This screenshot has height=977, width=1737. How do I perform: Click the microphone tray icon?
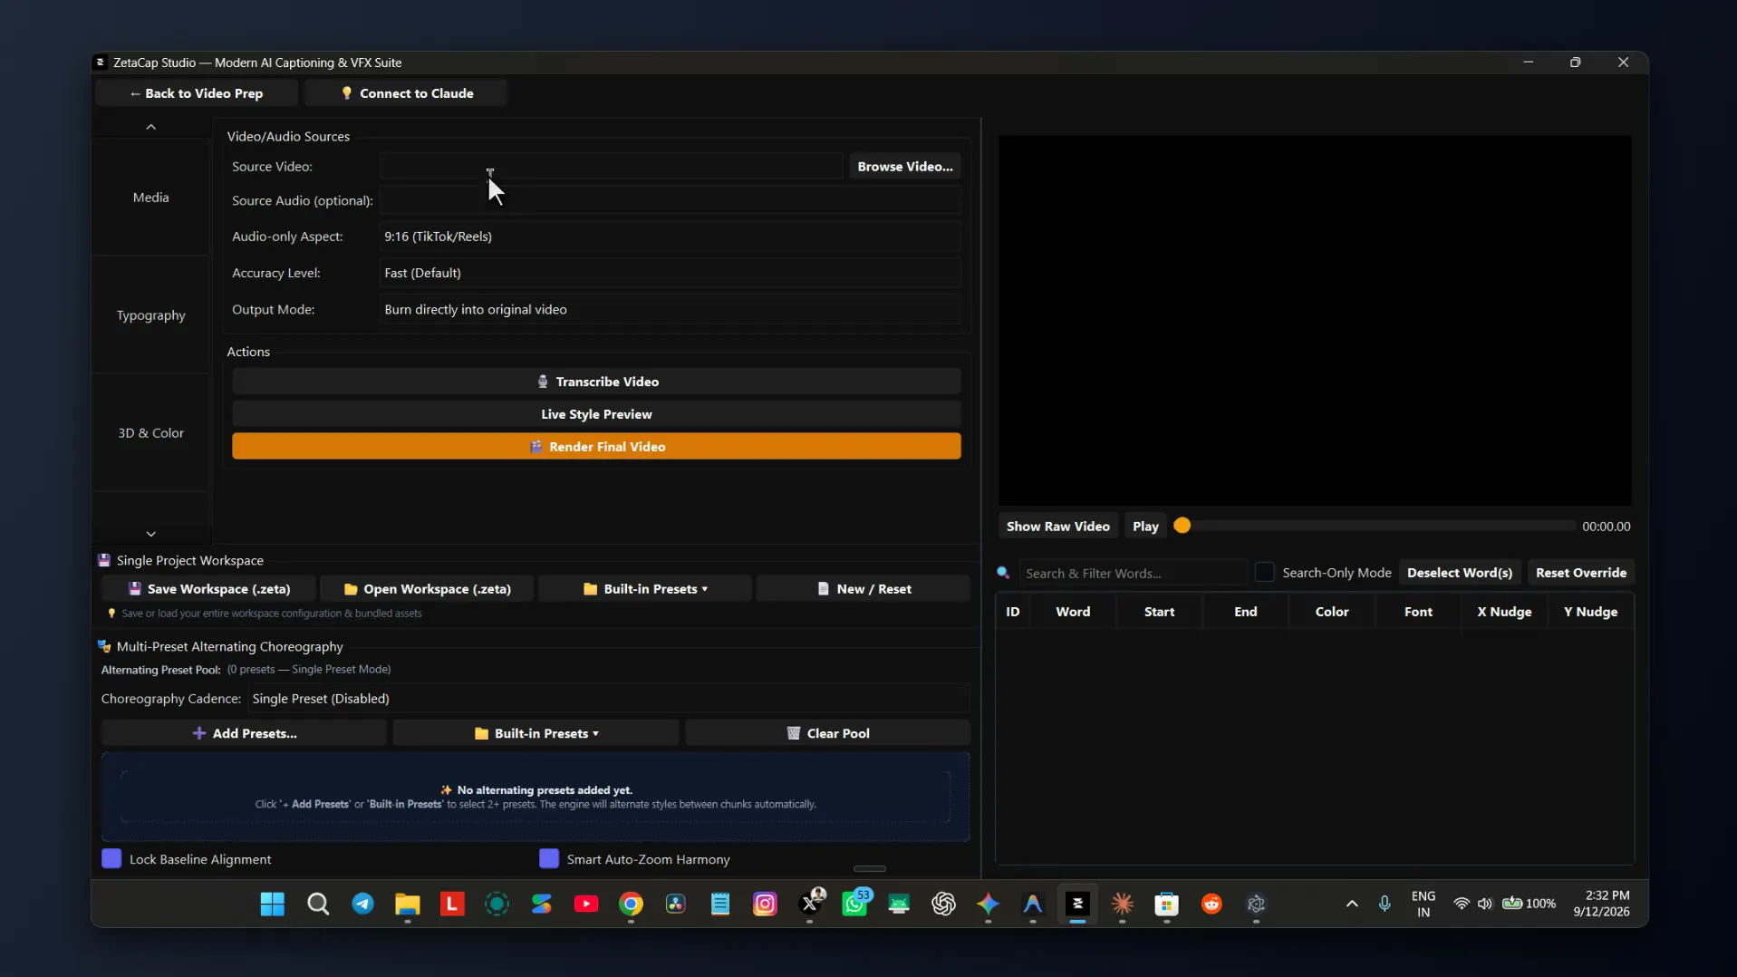1385,904
